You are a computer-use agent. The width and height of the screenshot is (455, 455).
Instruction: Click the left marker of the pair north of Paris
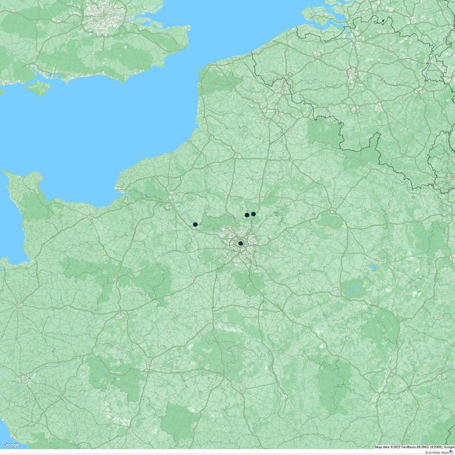(247, 215)
